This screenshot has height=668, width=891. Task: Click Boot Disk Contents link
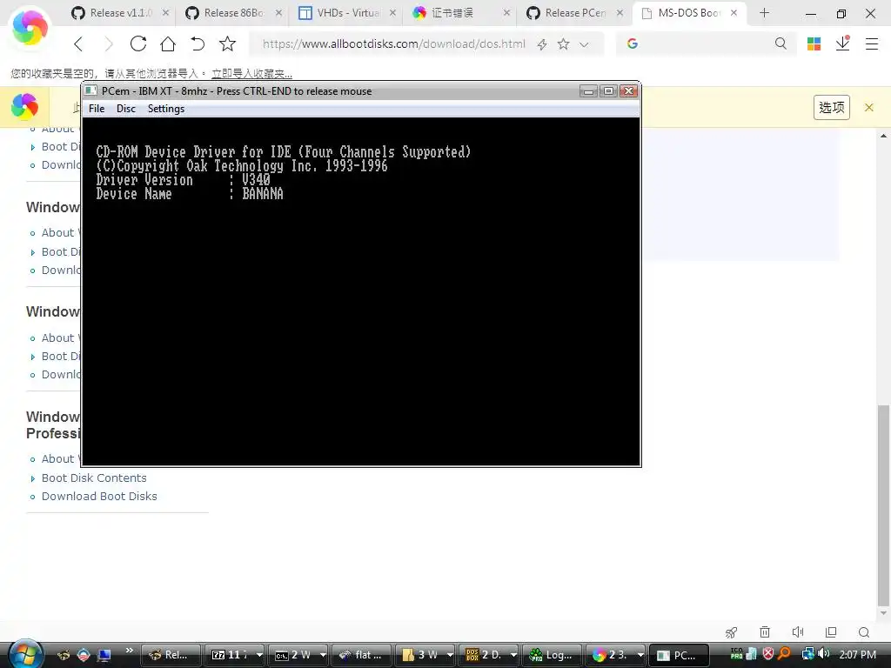[x=94, y=478]
